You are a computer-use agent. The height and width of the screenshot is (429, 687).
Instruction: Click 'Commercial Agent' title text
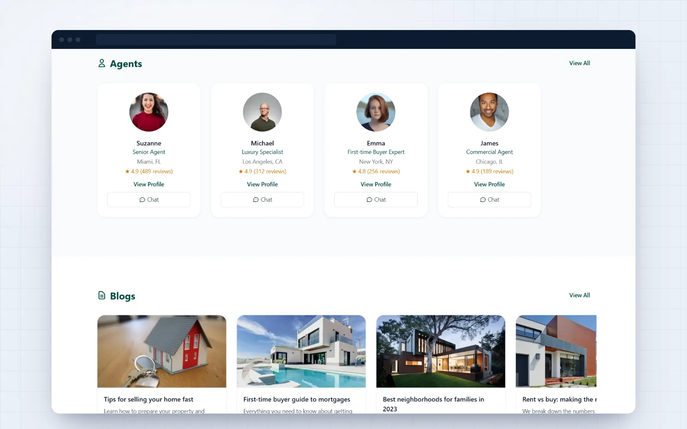(489, 152)
